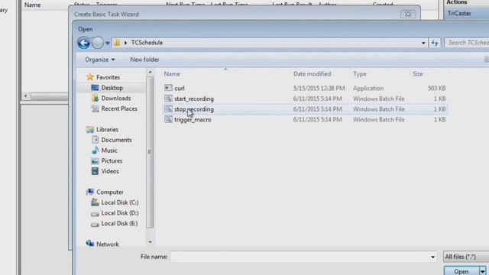Select TriCaster in Task Scheduler Actions pane
Viewport: 489px width, 275px height.
(x=459, y=14)
